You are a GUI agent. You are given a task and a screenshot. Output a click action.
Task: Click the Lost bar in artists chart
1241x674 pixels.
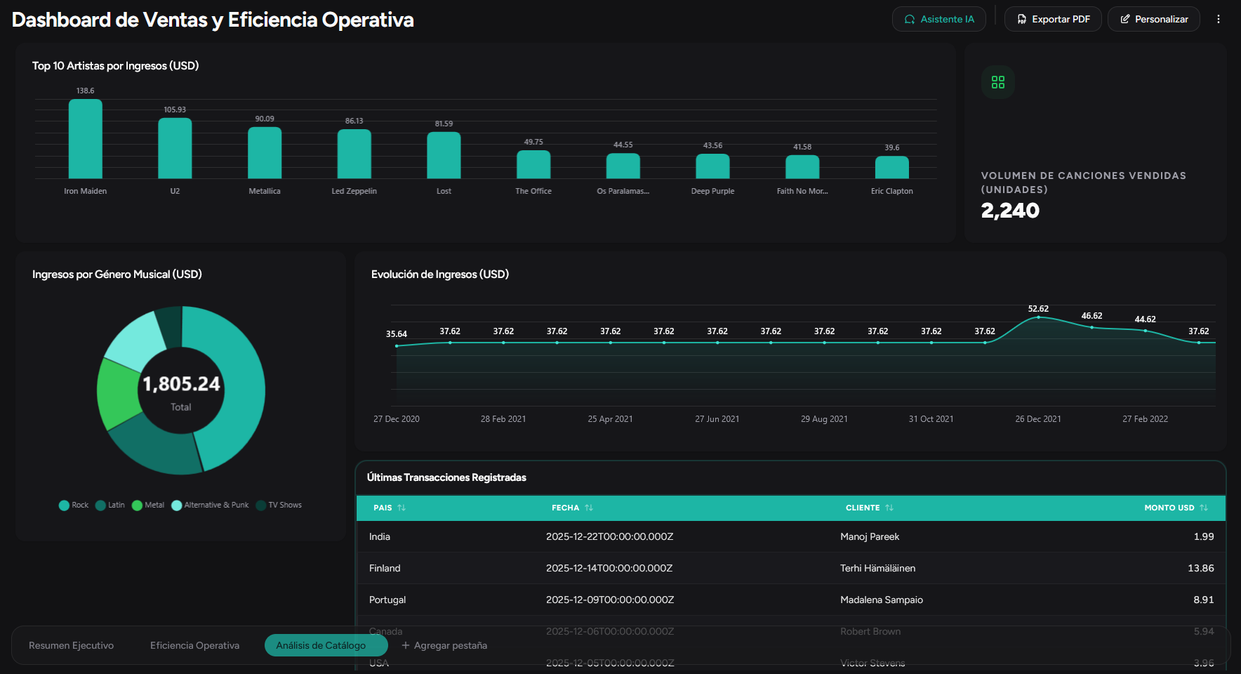(444, 155)
